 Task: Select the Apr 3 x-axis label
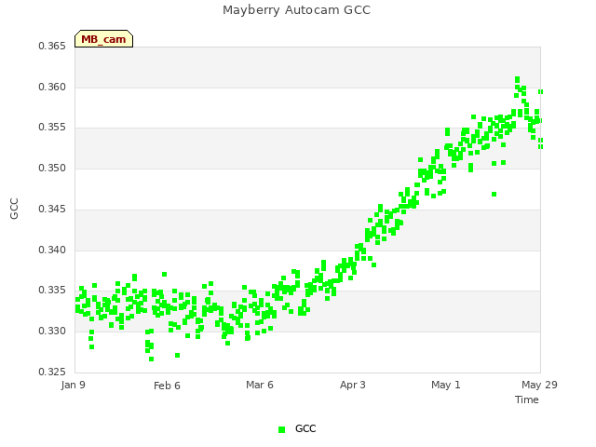(x=353, y=385)
